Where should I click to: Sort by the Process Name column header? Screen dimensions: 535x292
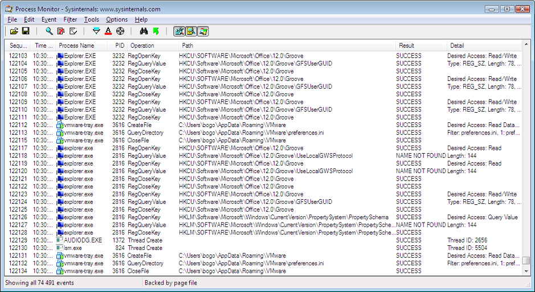(81, 46)
